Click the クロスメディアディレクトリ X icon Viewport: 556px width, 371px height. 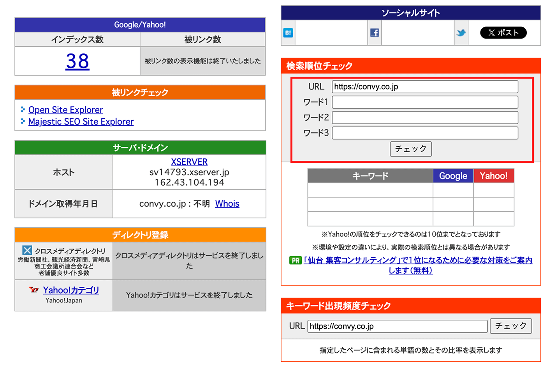pyautogui.click(x=27, y=250)
